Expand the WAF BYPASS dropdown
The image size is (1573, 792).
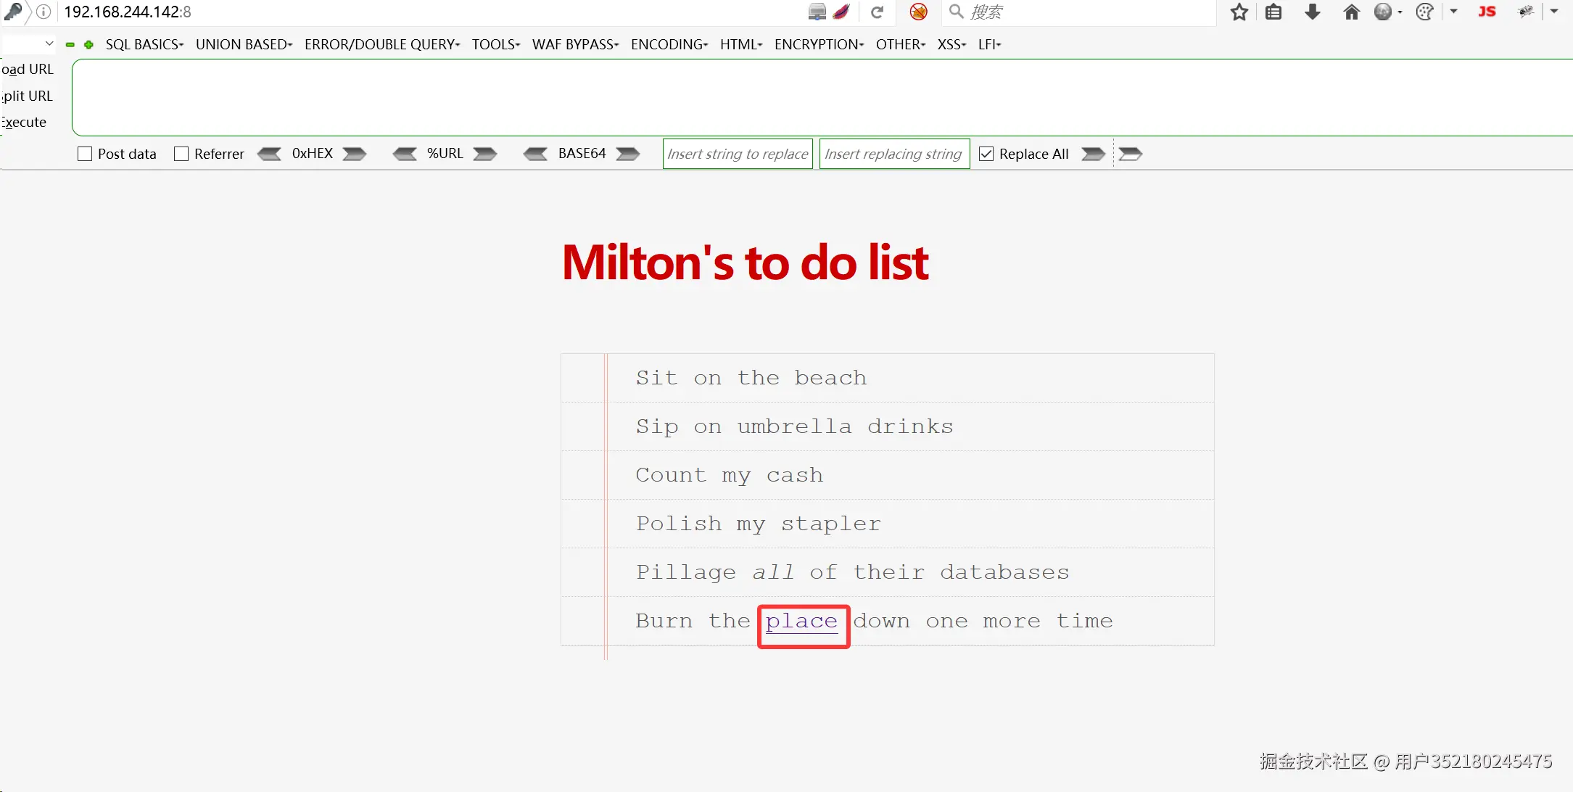coord(575,45)
